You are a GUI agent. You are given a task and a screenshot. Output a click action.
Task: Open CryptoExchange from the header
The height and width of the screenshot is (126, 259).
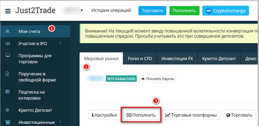click(225, 11)
